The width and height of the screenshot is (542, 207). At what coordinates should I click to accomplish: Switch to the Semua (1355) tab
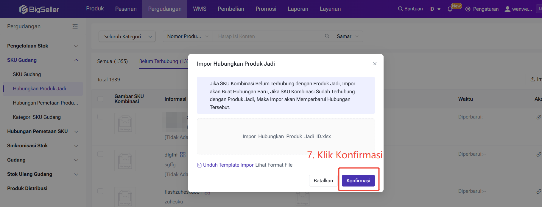click(112, 61)
